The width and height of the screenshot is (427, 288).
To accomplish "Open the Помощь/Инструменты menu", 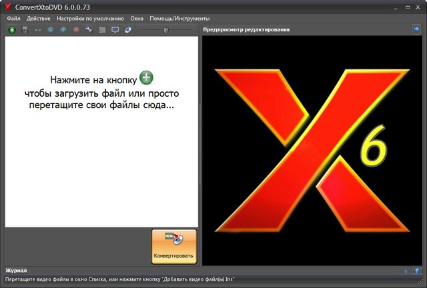I will click(179, 18).
